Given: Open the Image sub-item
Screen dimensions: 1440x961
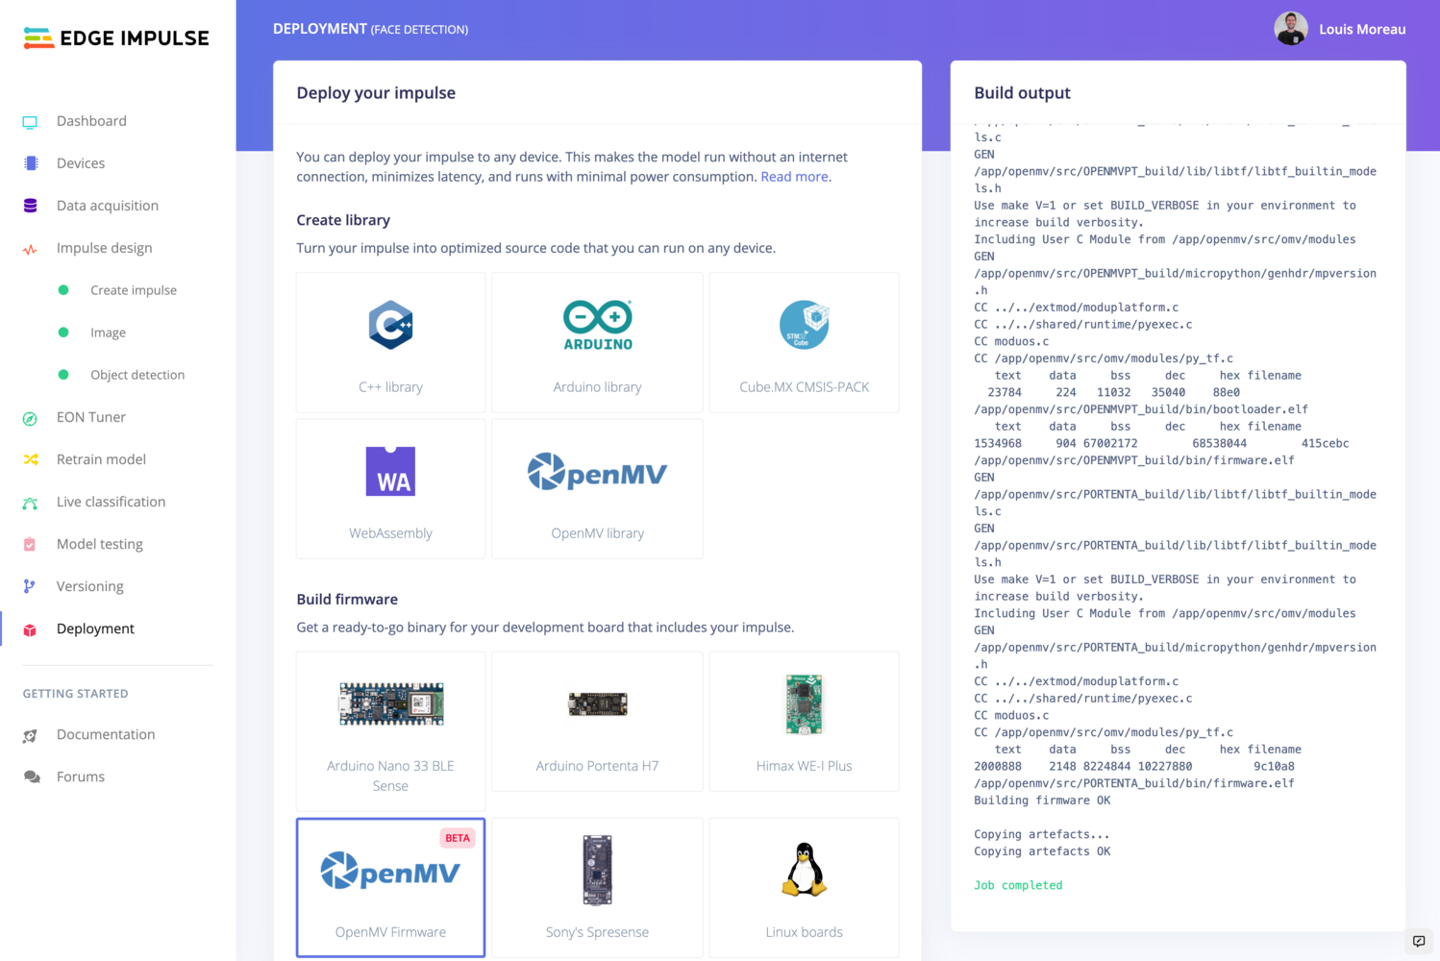Looking at the screenshot, I should (x=108, y=333).
